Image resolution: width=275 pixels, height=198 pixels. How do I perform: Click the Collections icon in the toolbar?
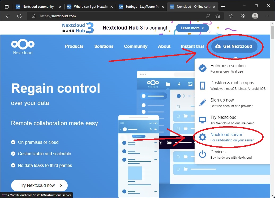243,16
